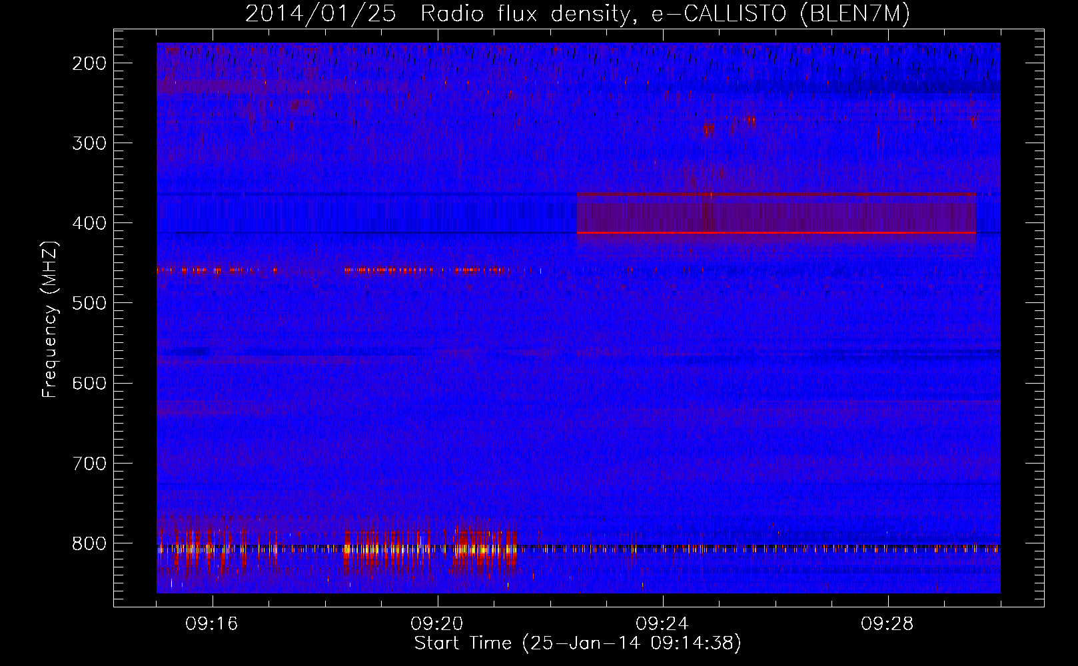The height and width of the screenshot is (666, 1078).
Task: Click the 600 frequency tick label
Action: pyautogui.click(x=89, y=383)
